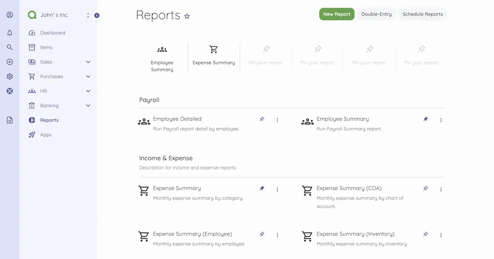Unpin the Employee Summary report
Screen dimensions: 494x259
pyautogui.click(x=425, y=119)
